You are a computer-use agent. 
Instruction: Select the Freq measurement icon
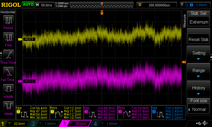tap(8, 38)
